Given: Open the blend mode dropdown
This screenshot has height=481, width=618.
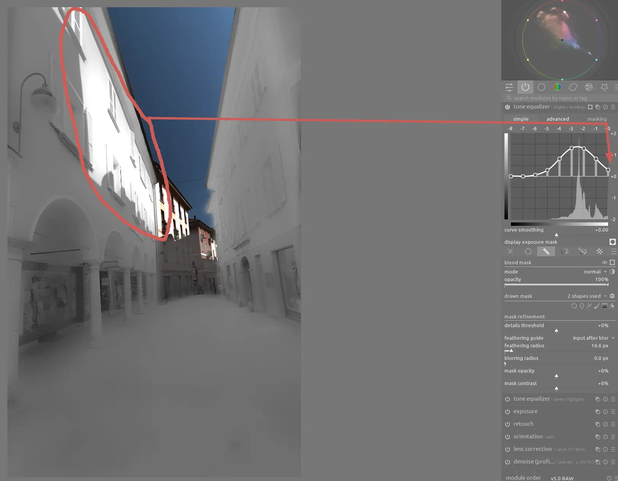Looking at the screenshot, I should point(595,272).
